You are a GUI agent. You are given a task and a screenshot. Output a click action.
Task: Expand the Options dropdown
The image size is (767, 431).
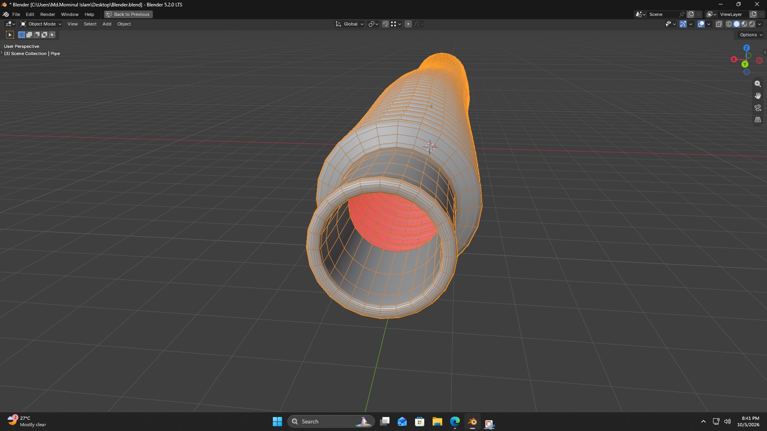[751, 35]
